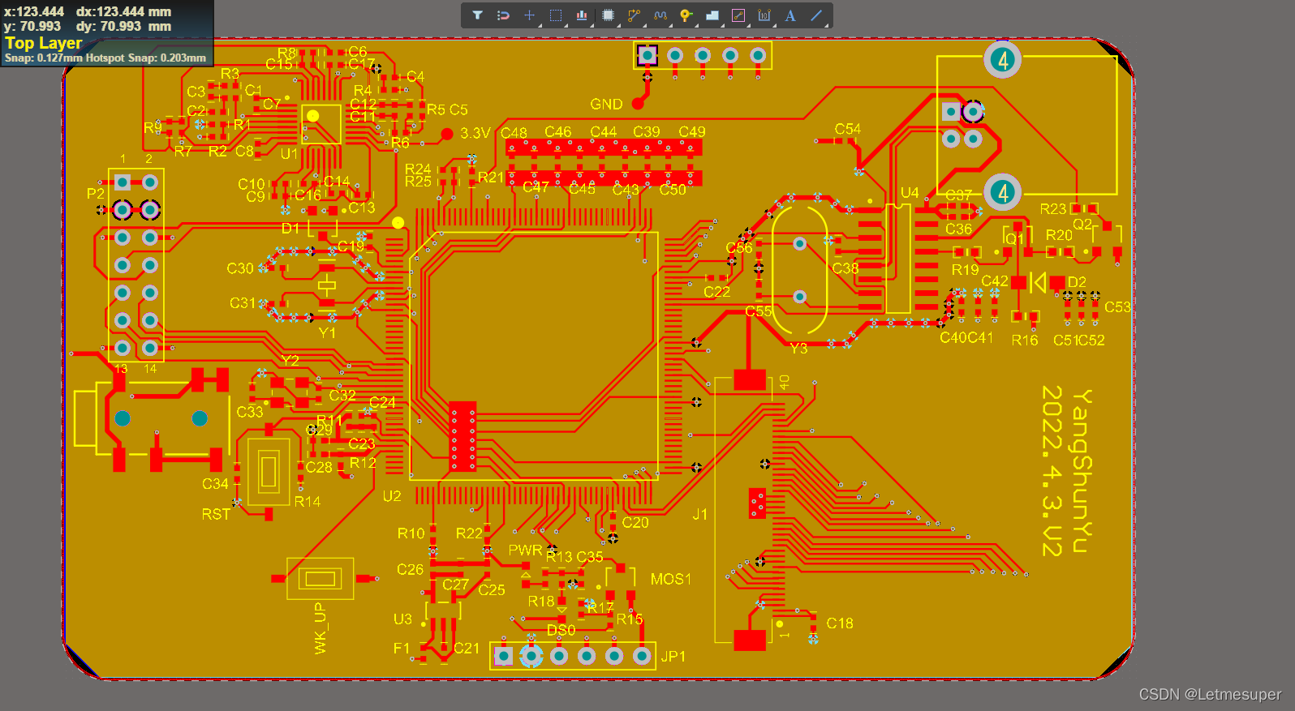The height and width of the screenshot is (711, 1295).
Task: Select the YangShunYu silkscreen text
Action: tap(1082, 471)
